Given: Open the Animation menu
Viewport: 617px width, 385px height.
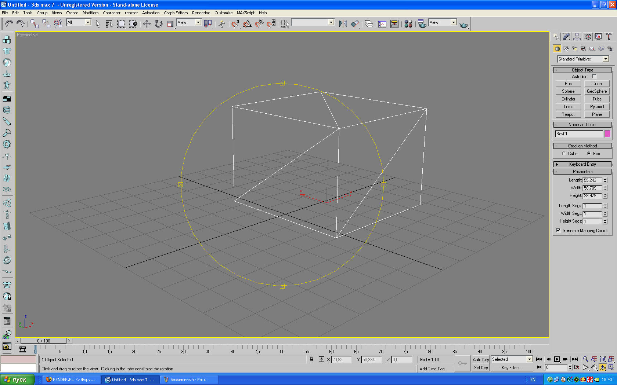Looking at the screenshot, I should (x=151, y=13).
